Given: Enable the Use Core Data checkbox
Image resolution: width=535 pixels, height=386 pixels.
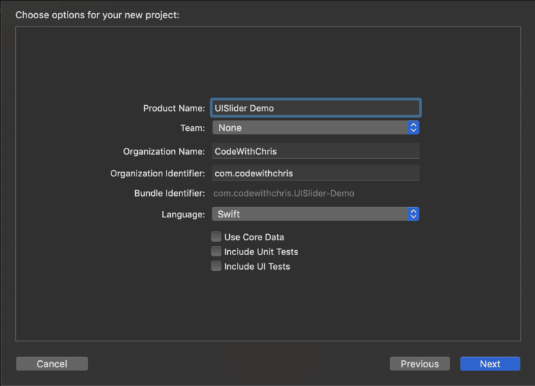Looking at the screenshot, I should coord(216,236).
